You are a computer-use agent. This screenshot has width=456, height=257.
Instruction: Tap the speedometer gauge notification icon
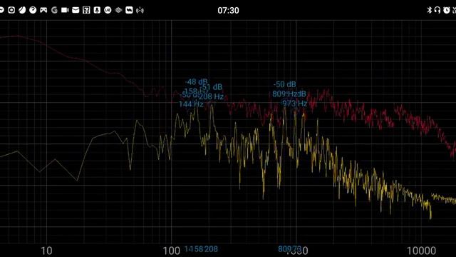[x=33, y=10]
